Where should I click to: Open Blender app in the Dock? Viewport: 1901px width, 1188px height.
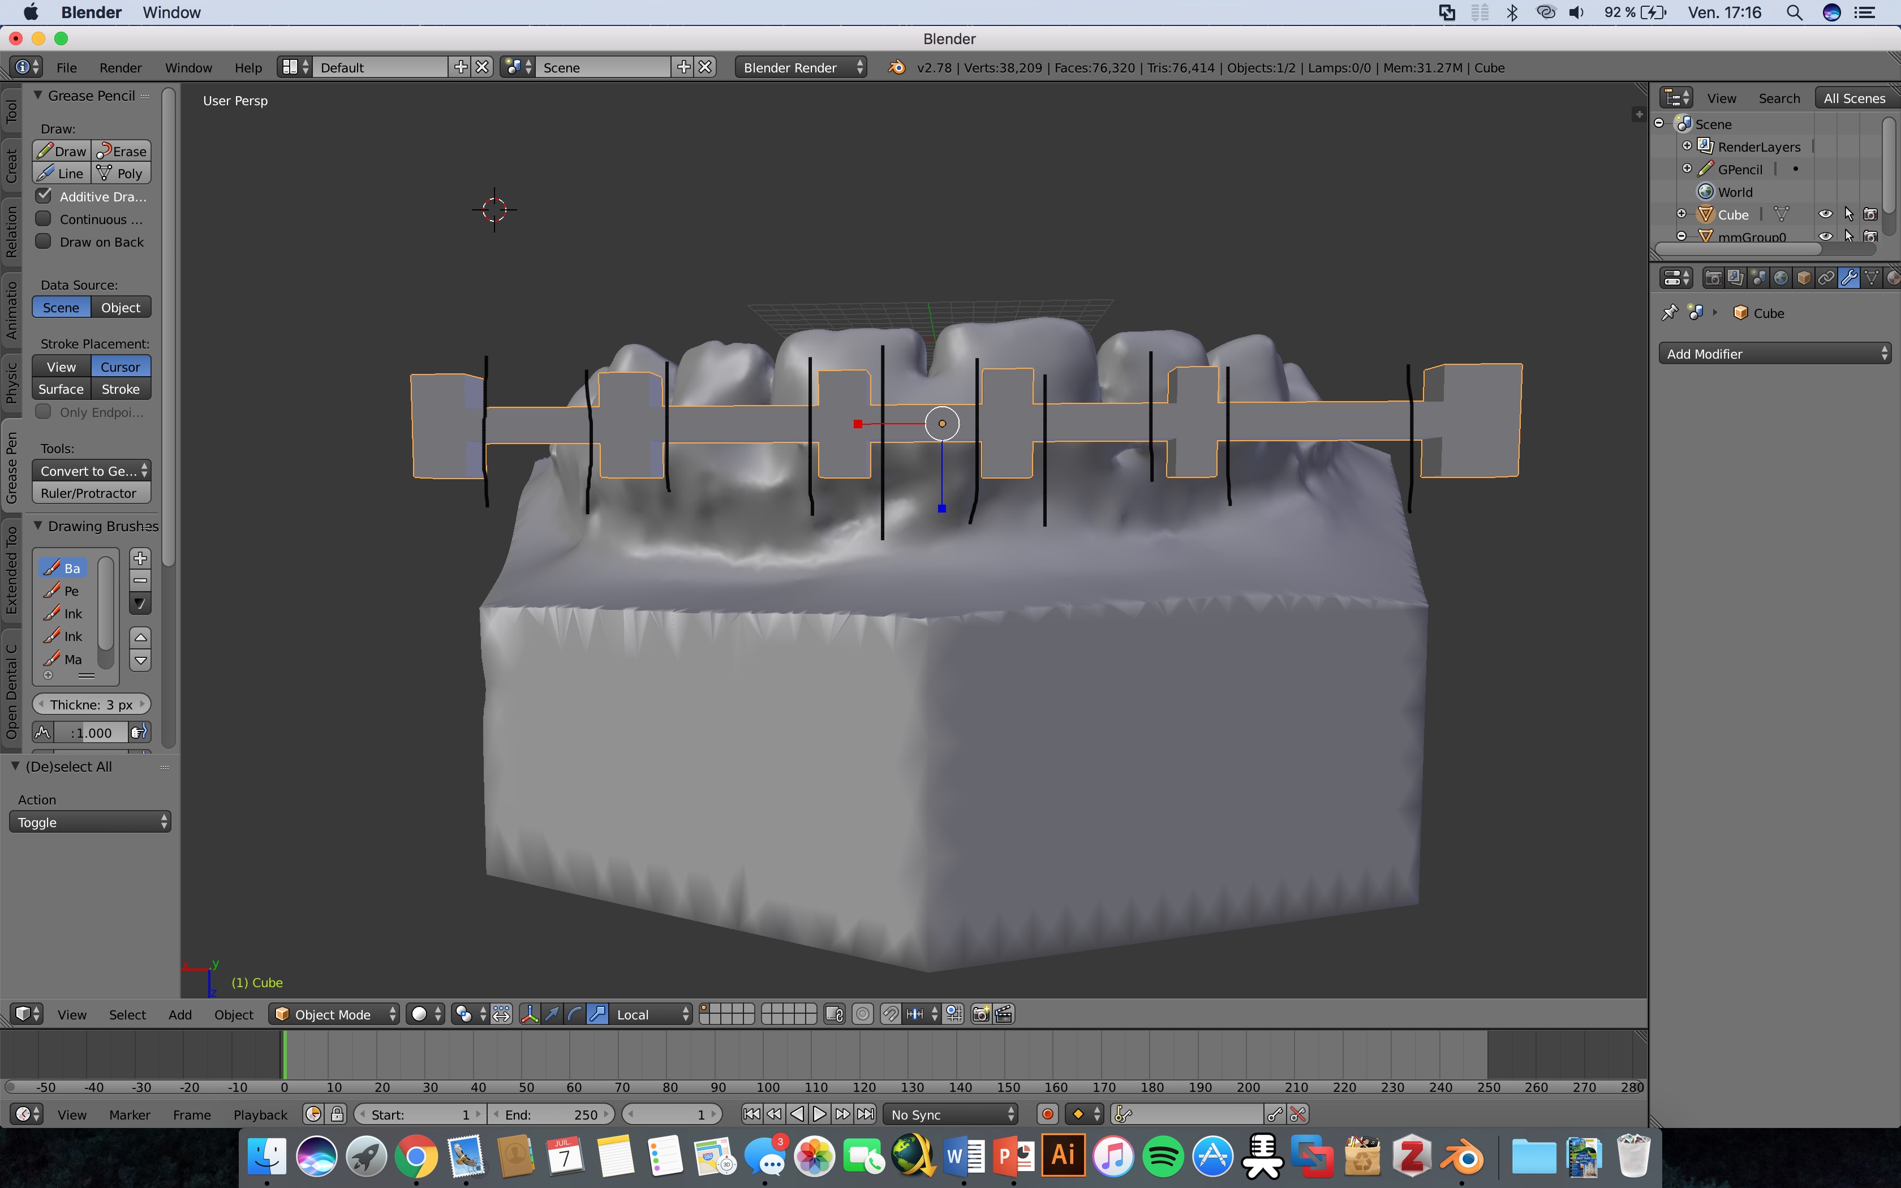(x=1461, y=1156)
